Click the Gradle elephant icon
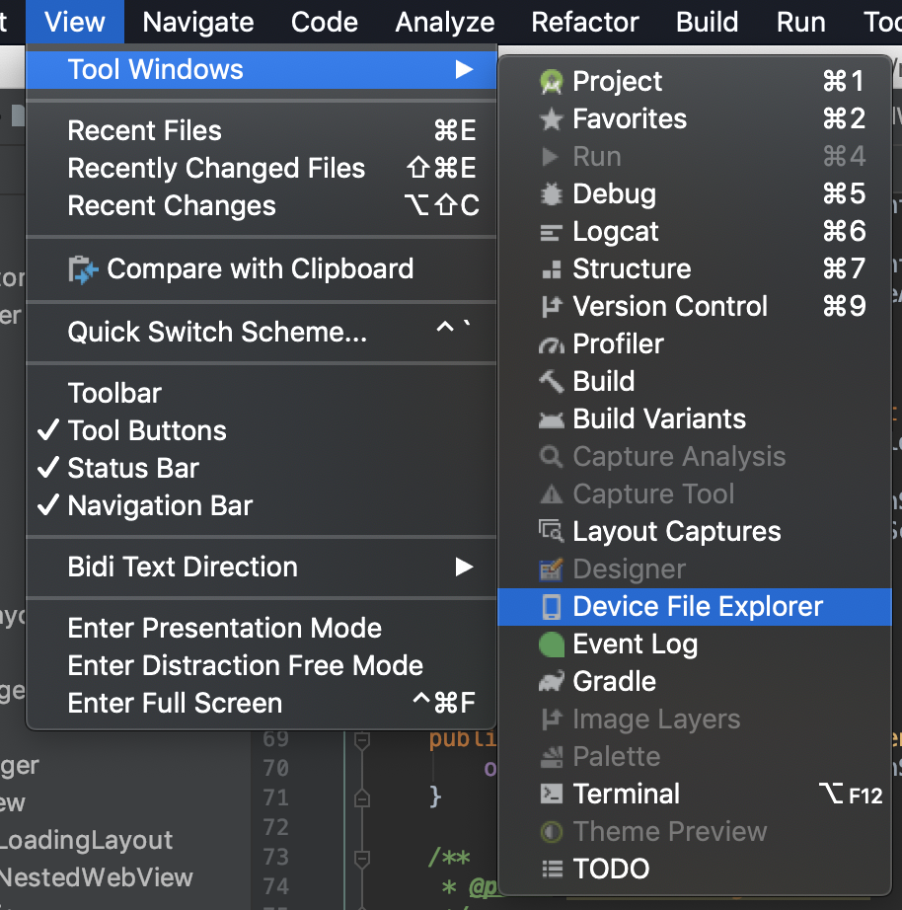The height and width of the screenshot is (910, 902). (551, 682)
